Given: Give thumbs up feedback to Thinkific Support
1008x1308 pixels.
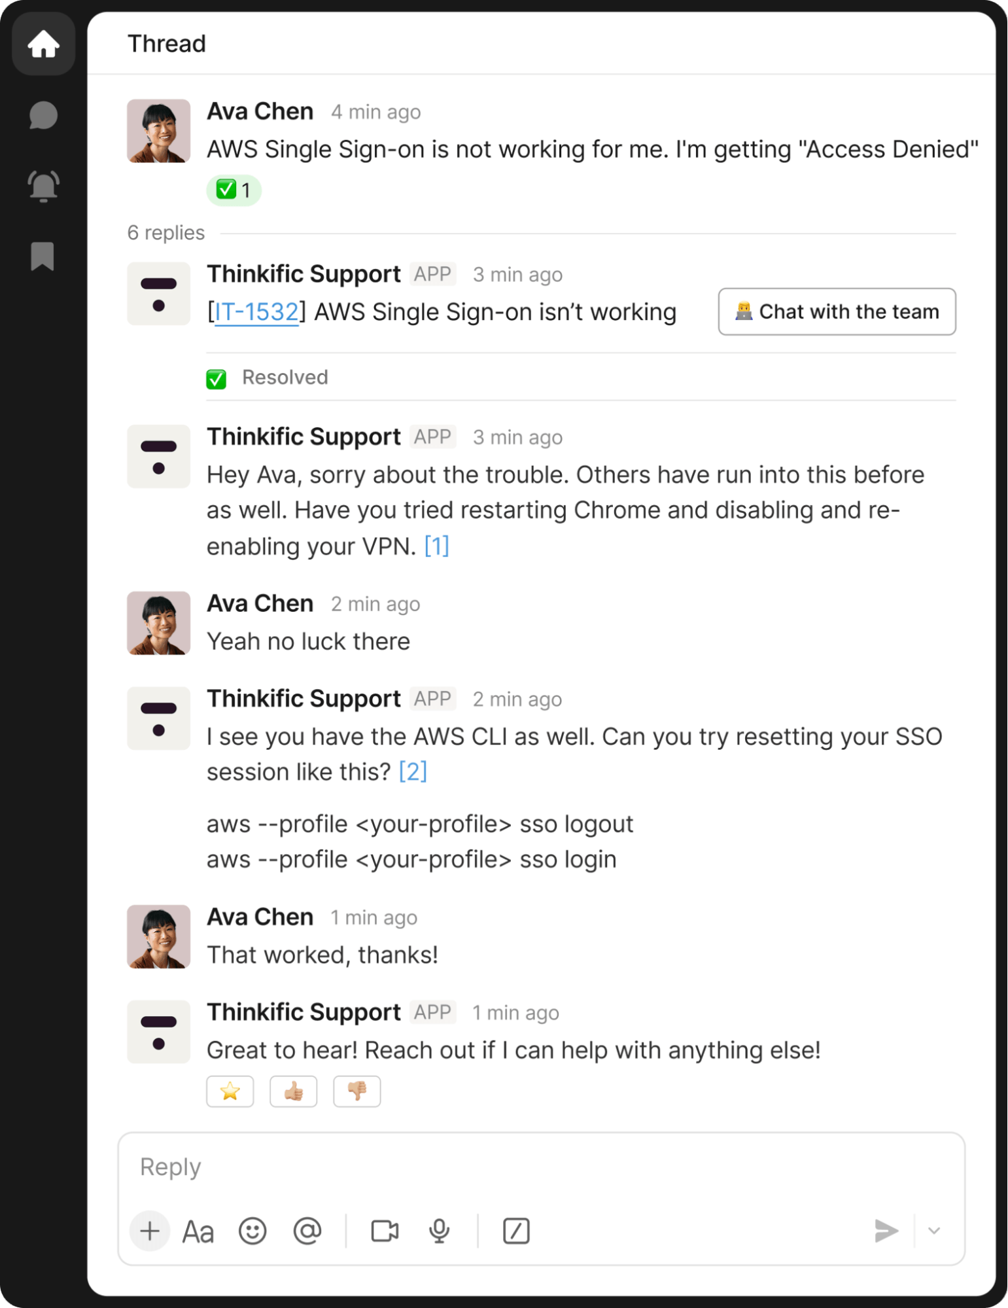Looking at the screenshot, I should pyautogui.click(x=293, y=1091).
